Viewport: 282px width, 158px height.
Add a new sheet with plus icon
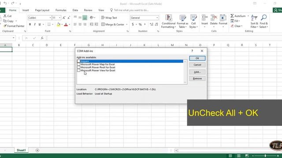(x=37, y=150)
